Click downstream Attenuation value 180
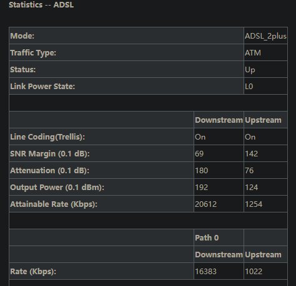Image resolution: width=296 pixels, height=286 pixels. point(202,171)
